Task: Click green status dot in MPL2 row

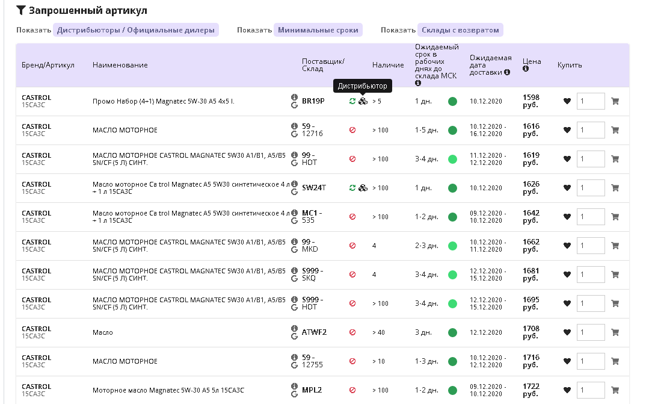Action: [452, 390]
